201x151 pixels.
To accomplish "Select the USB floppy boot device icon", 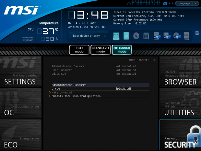I will tap(167, 36).
